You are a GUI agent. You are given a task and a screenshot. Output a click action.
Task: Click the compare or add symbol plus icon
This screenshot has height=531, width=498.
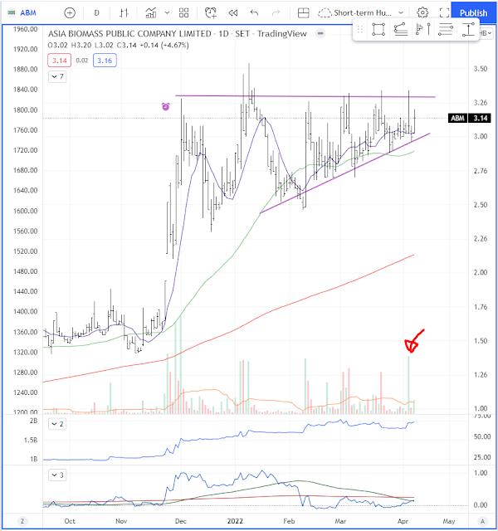point(70,13)
